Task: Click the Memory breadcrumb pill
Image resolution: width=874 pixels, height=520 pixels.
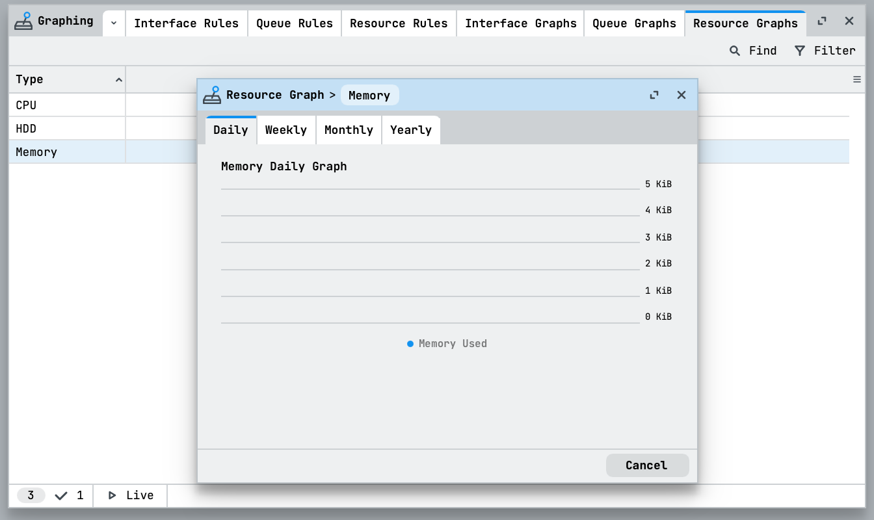Action: click(x=369, y=96)
